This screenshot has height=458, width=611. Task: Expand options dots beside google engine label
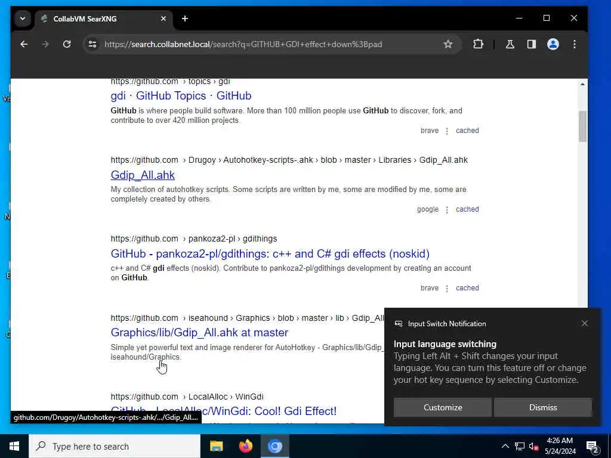447,210
